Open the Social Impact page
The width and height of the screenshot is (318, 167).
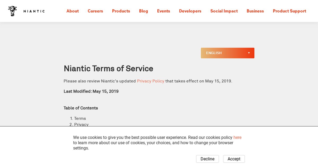coord(224,11)
